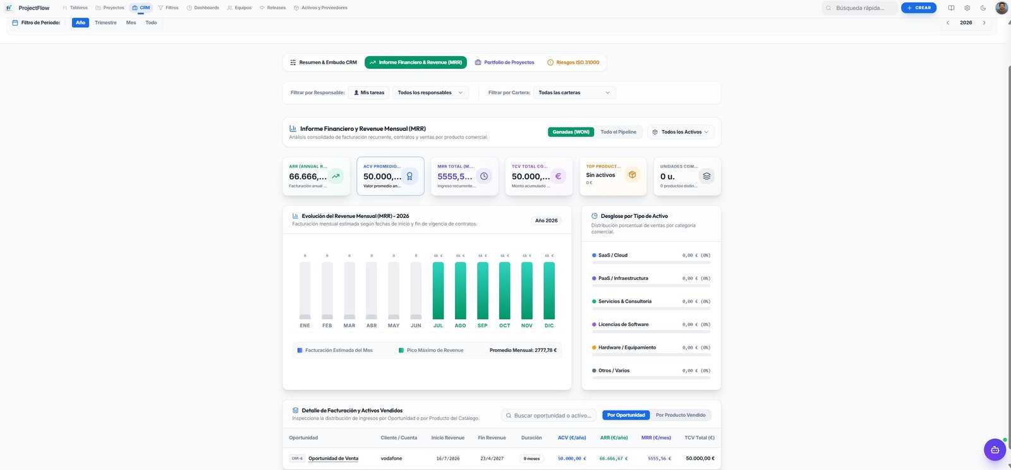This screenshot has height=470, width=1011.
Task: Select the Todo el Pipeline filter
Action: [618, 132]
